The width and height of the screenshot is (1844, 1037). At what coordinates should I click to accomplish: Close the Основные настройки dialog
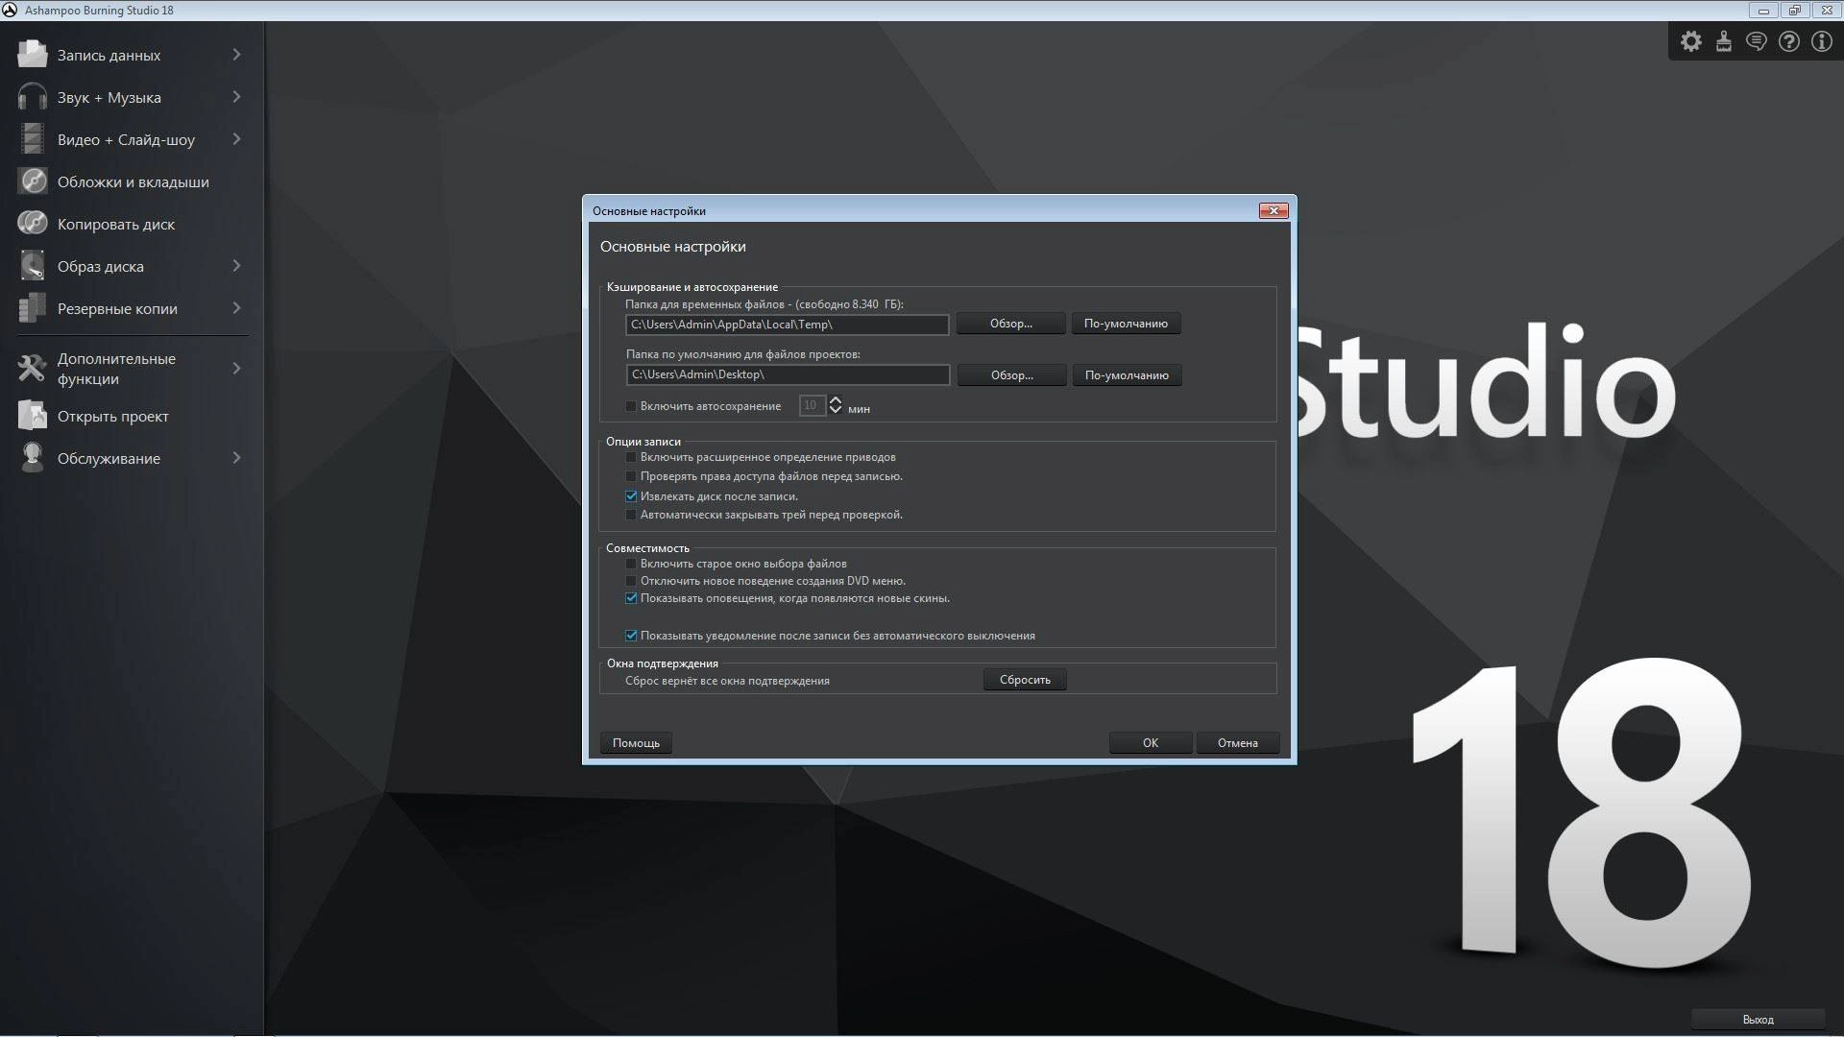(x=1274, y=211)
